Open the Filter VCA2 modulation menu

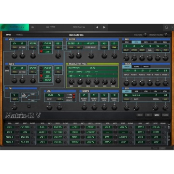coord(114,47)
